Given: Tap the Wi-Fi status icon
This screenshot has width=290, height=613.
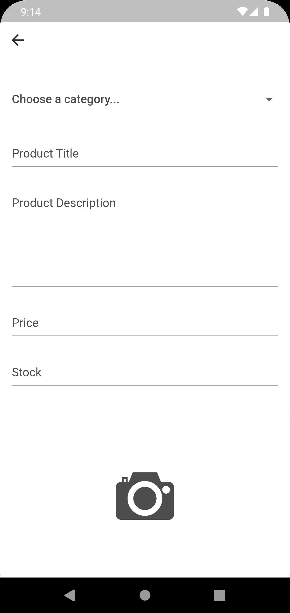Looking at the screenshot, I should (x=242, y=12).
